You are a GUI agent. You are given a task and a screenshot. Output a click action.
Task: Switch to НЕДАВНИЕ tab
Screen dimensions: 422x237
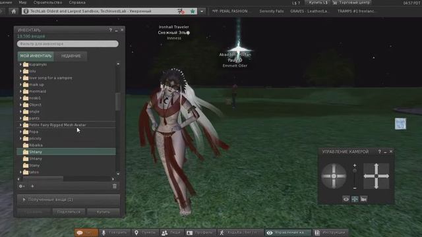[71, 56]
